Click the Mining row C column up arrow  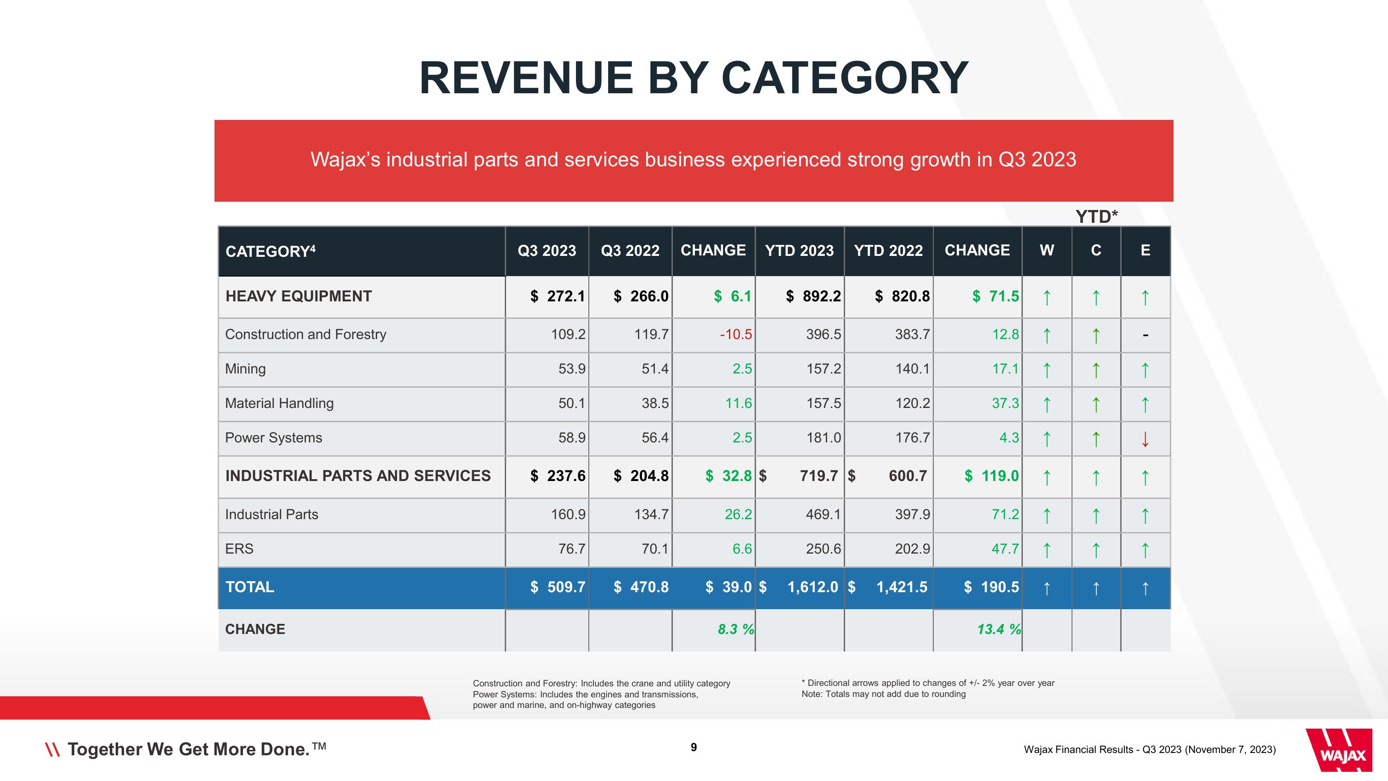1096,370
